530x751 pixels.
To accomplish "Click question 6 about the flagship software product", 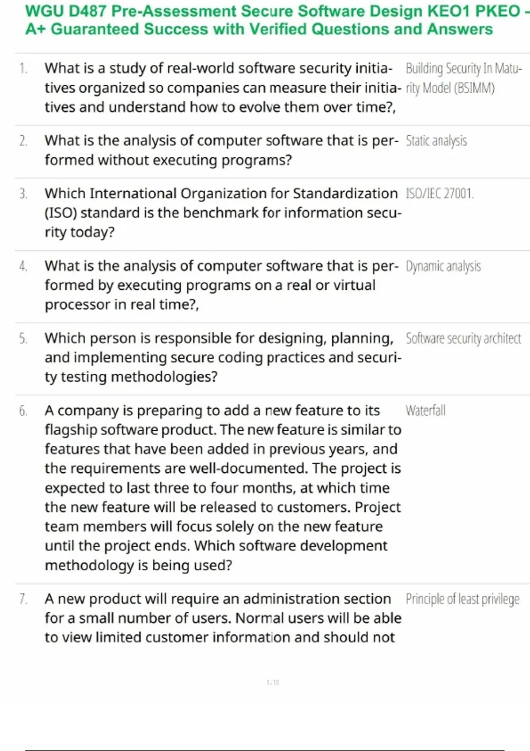I will click(221, 488).
